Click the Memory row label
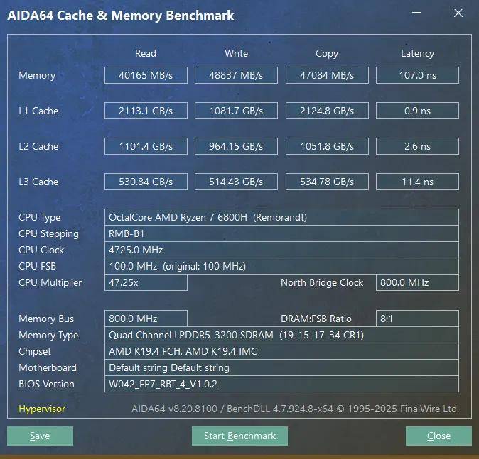 (37, 76)
